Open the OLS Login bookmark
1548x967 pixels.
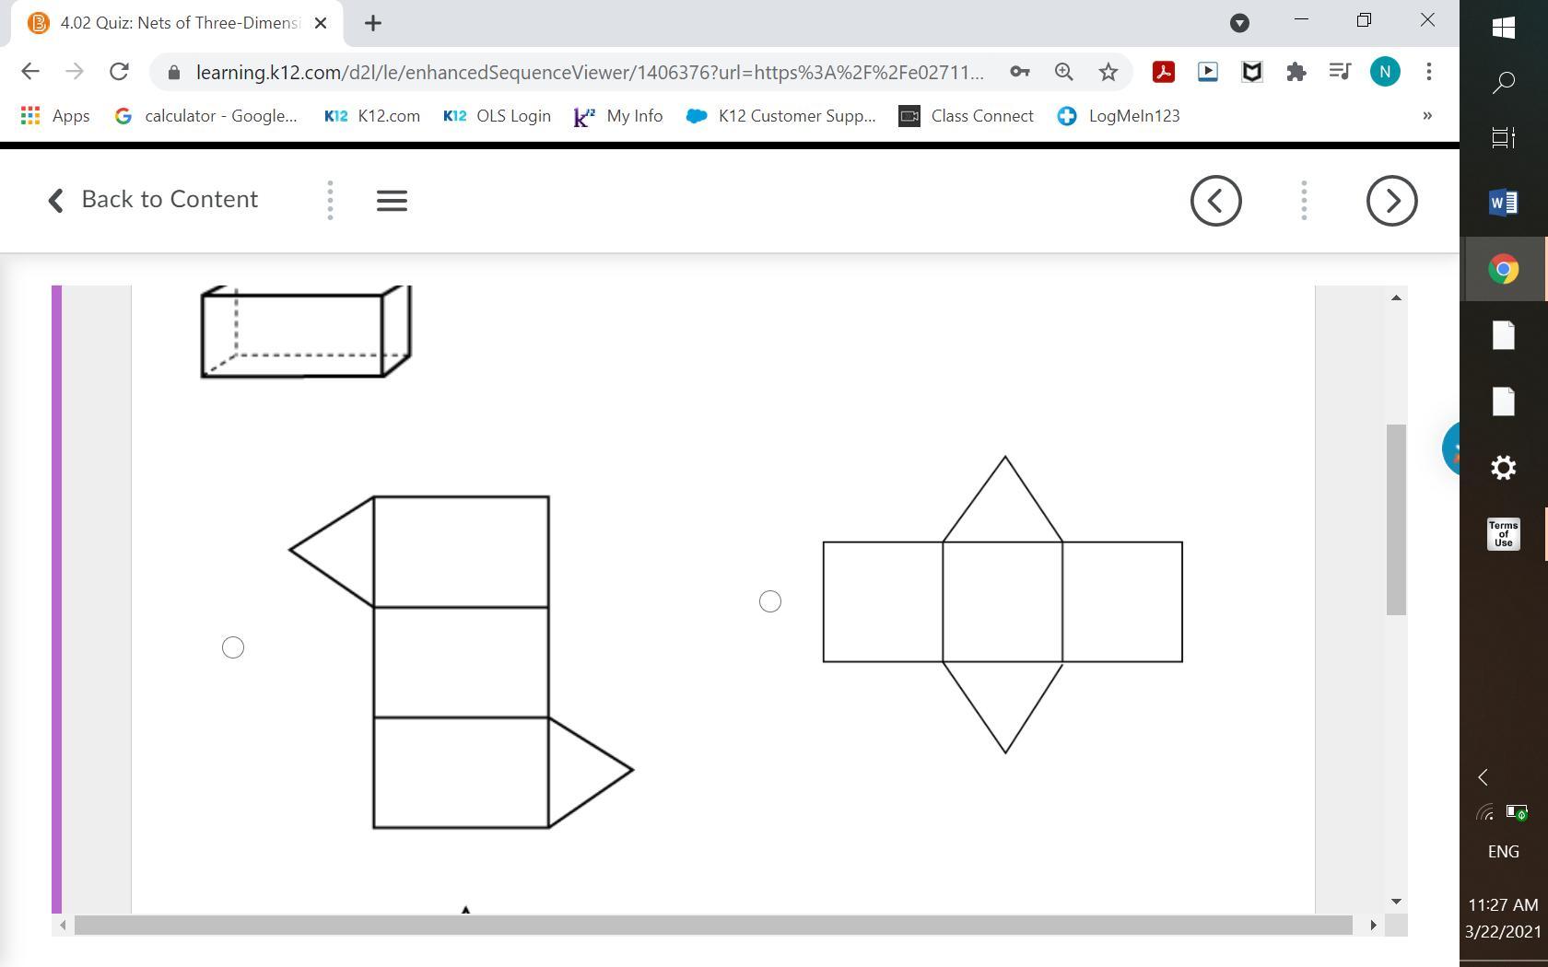coord(498,116)
